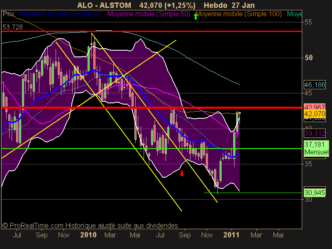Click the Prix legend label
Viewport: 332px width, 249px height.
(8, 14)
